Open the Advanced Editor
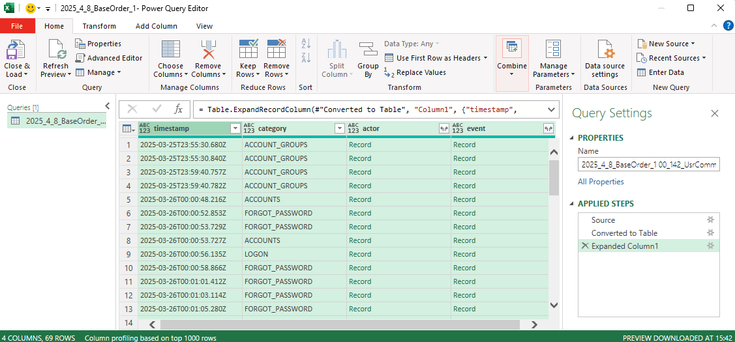 (108, 58)
